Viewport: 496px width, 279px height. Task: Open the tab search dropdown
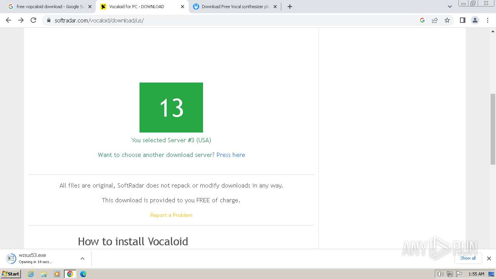click(450, 7)
